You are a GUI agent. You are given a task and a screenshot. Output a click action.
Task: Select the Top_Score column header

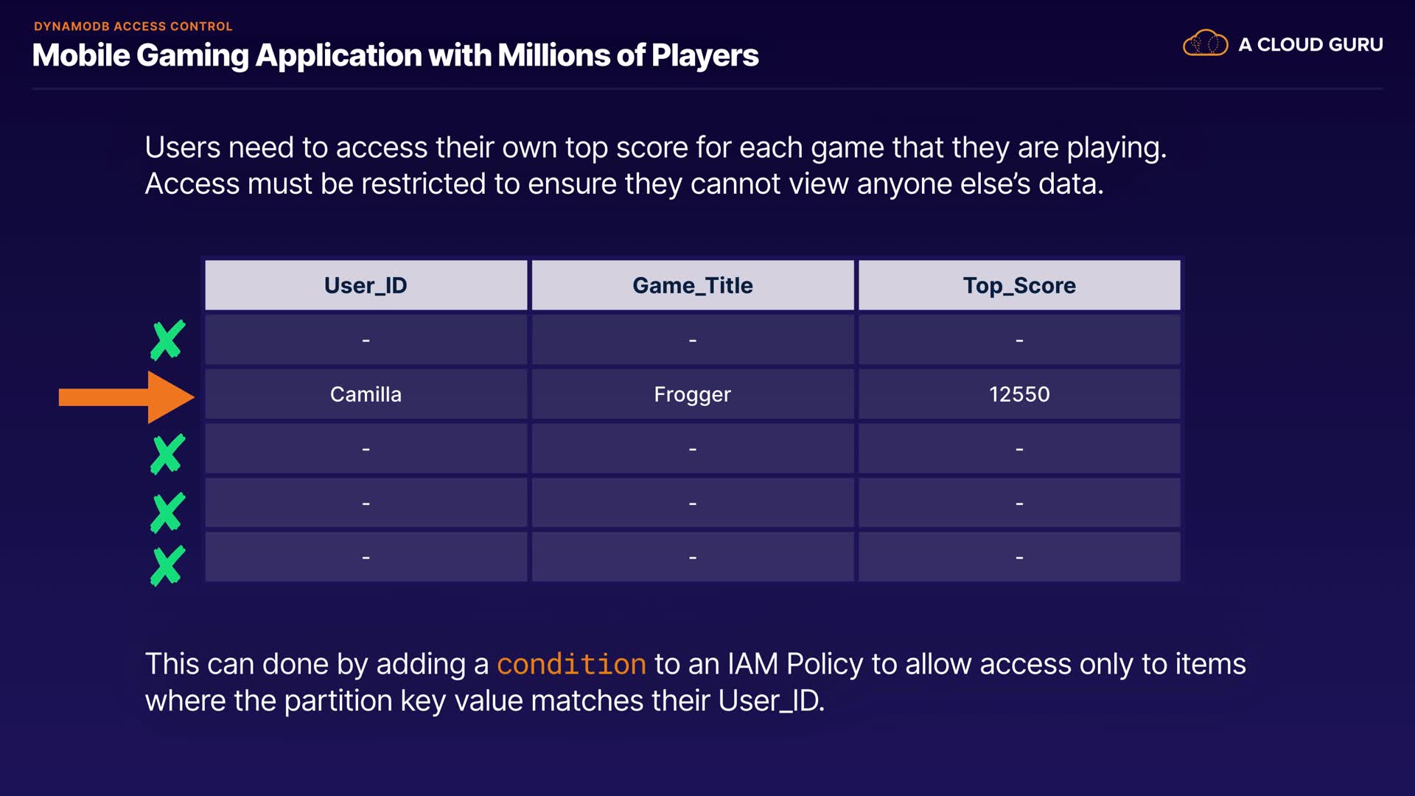pyautogui.click(x=1019, y=285)
